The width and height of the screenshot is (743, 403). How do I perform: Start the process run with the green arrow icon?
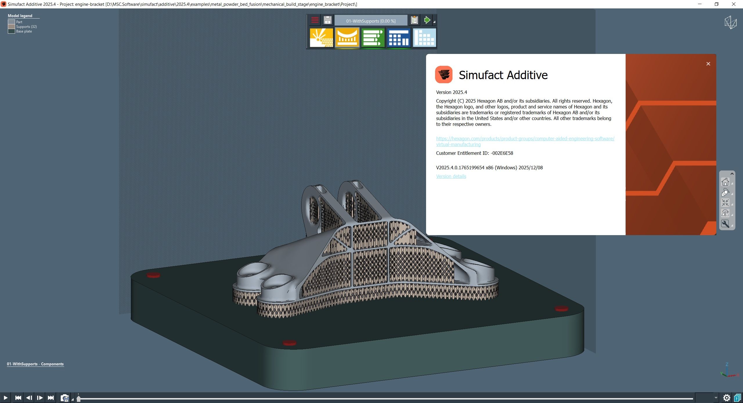coord(427,20)
